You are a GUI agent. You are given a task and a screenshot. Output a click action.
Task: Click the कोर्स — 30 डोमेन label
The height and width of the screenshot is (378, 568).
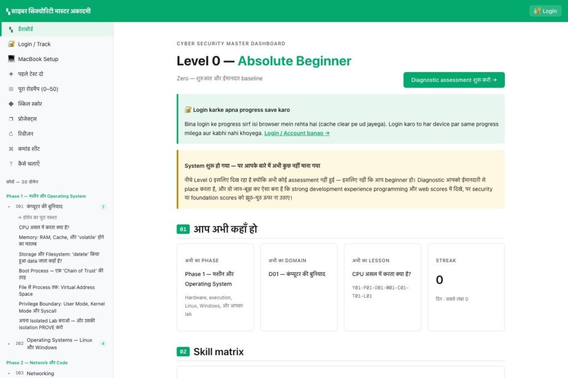point(22,182)
